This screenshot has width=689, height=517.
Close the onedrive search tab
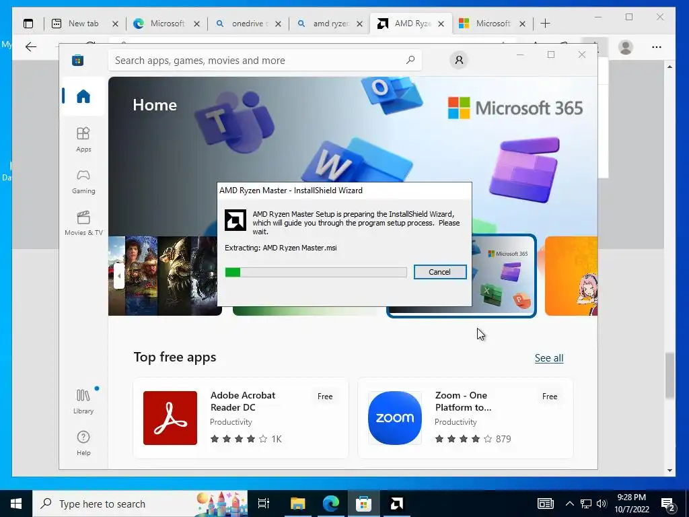[278, 24]
